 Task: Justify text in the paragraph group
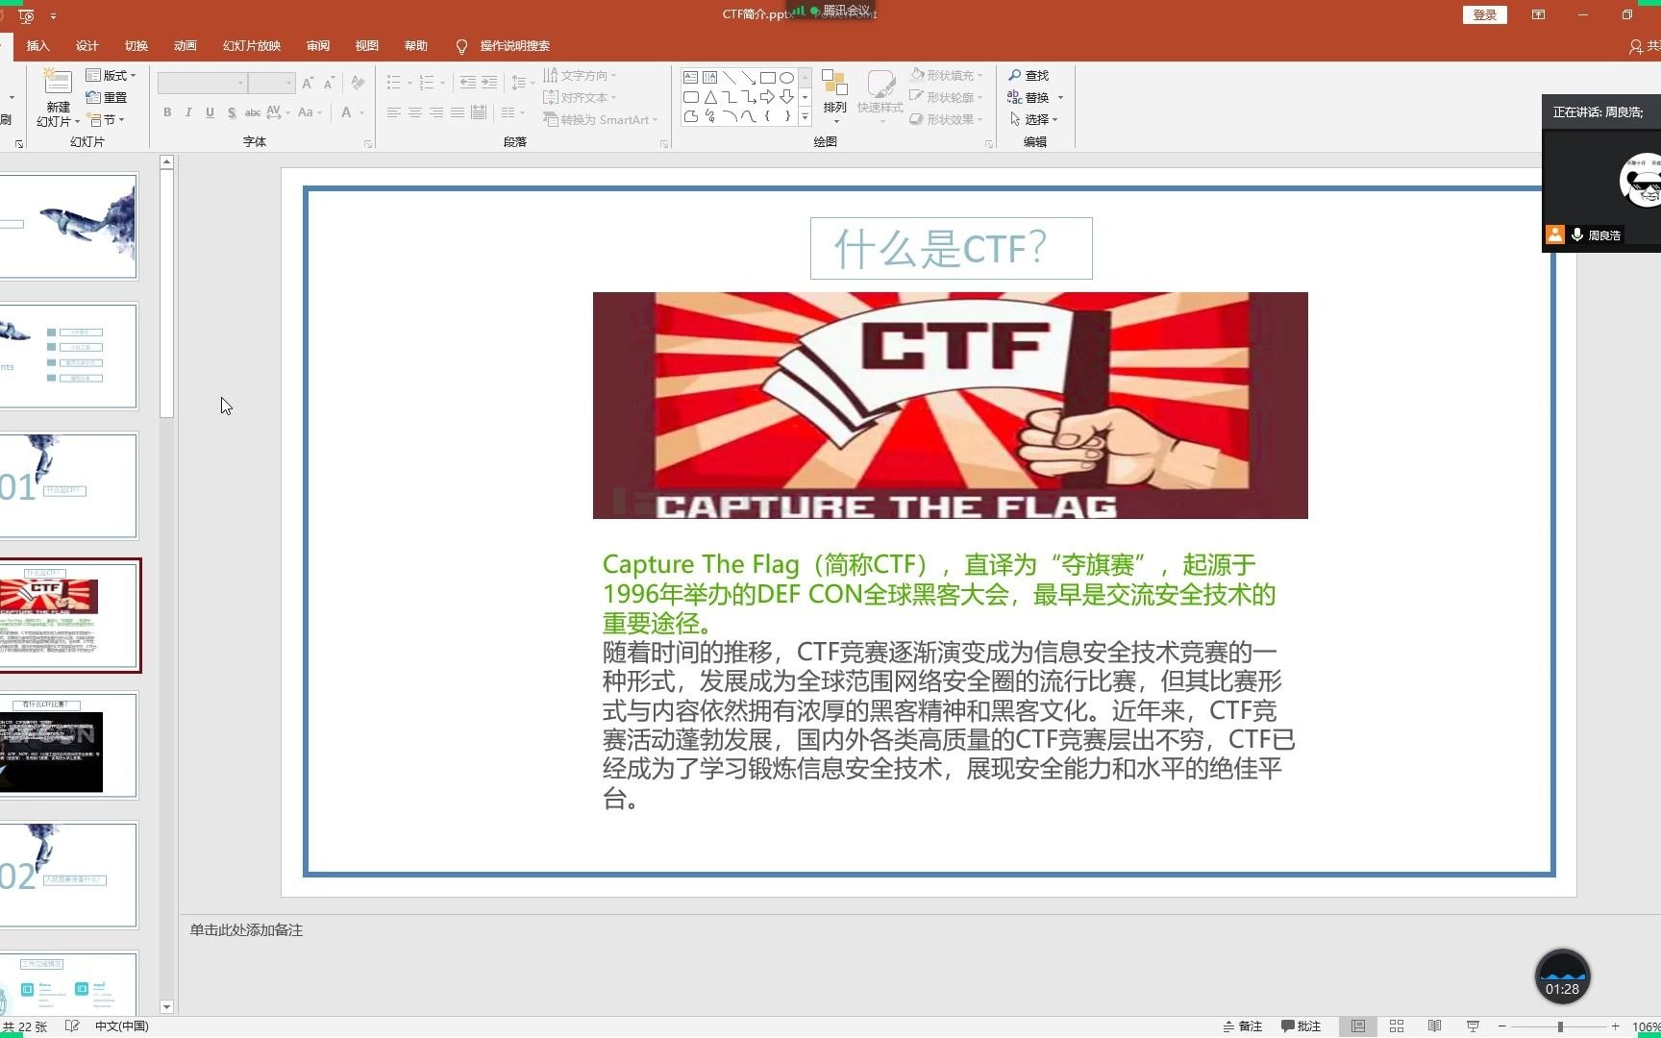pyautogui.click(x=458, y=112)
